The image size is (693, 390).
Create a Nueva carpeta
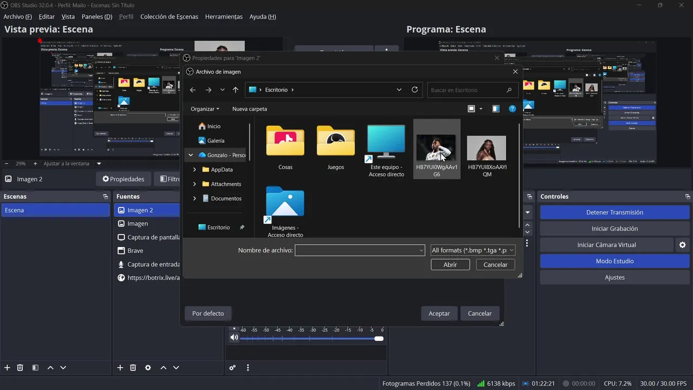(250, 109)
